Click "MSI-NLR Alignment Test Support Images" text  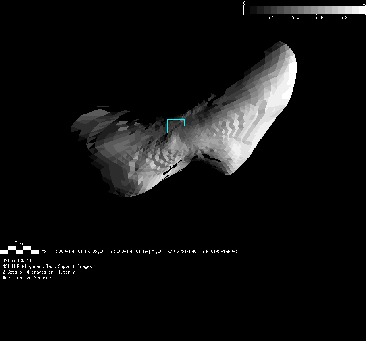click(47, 266)
